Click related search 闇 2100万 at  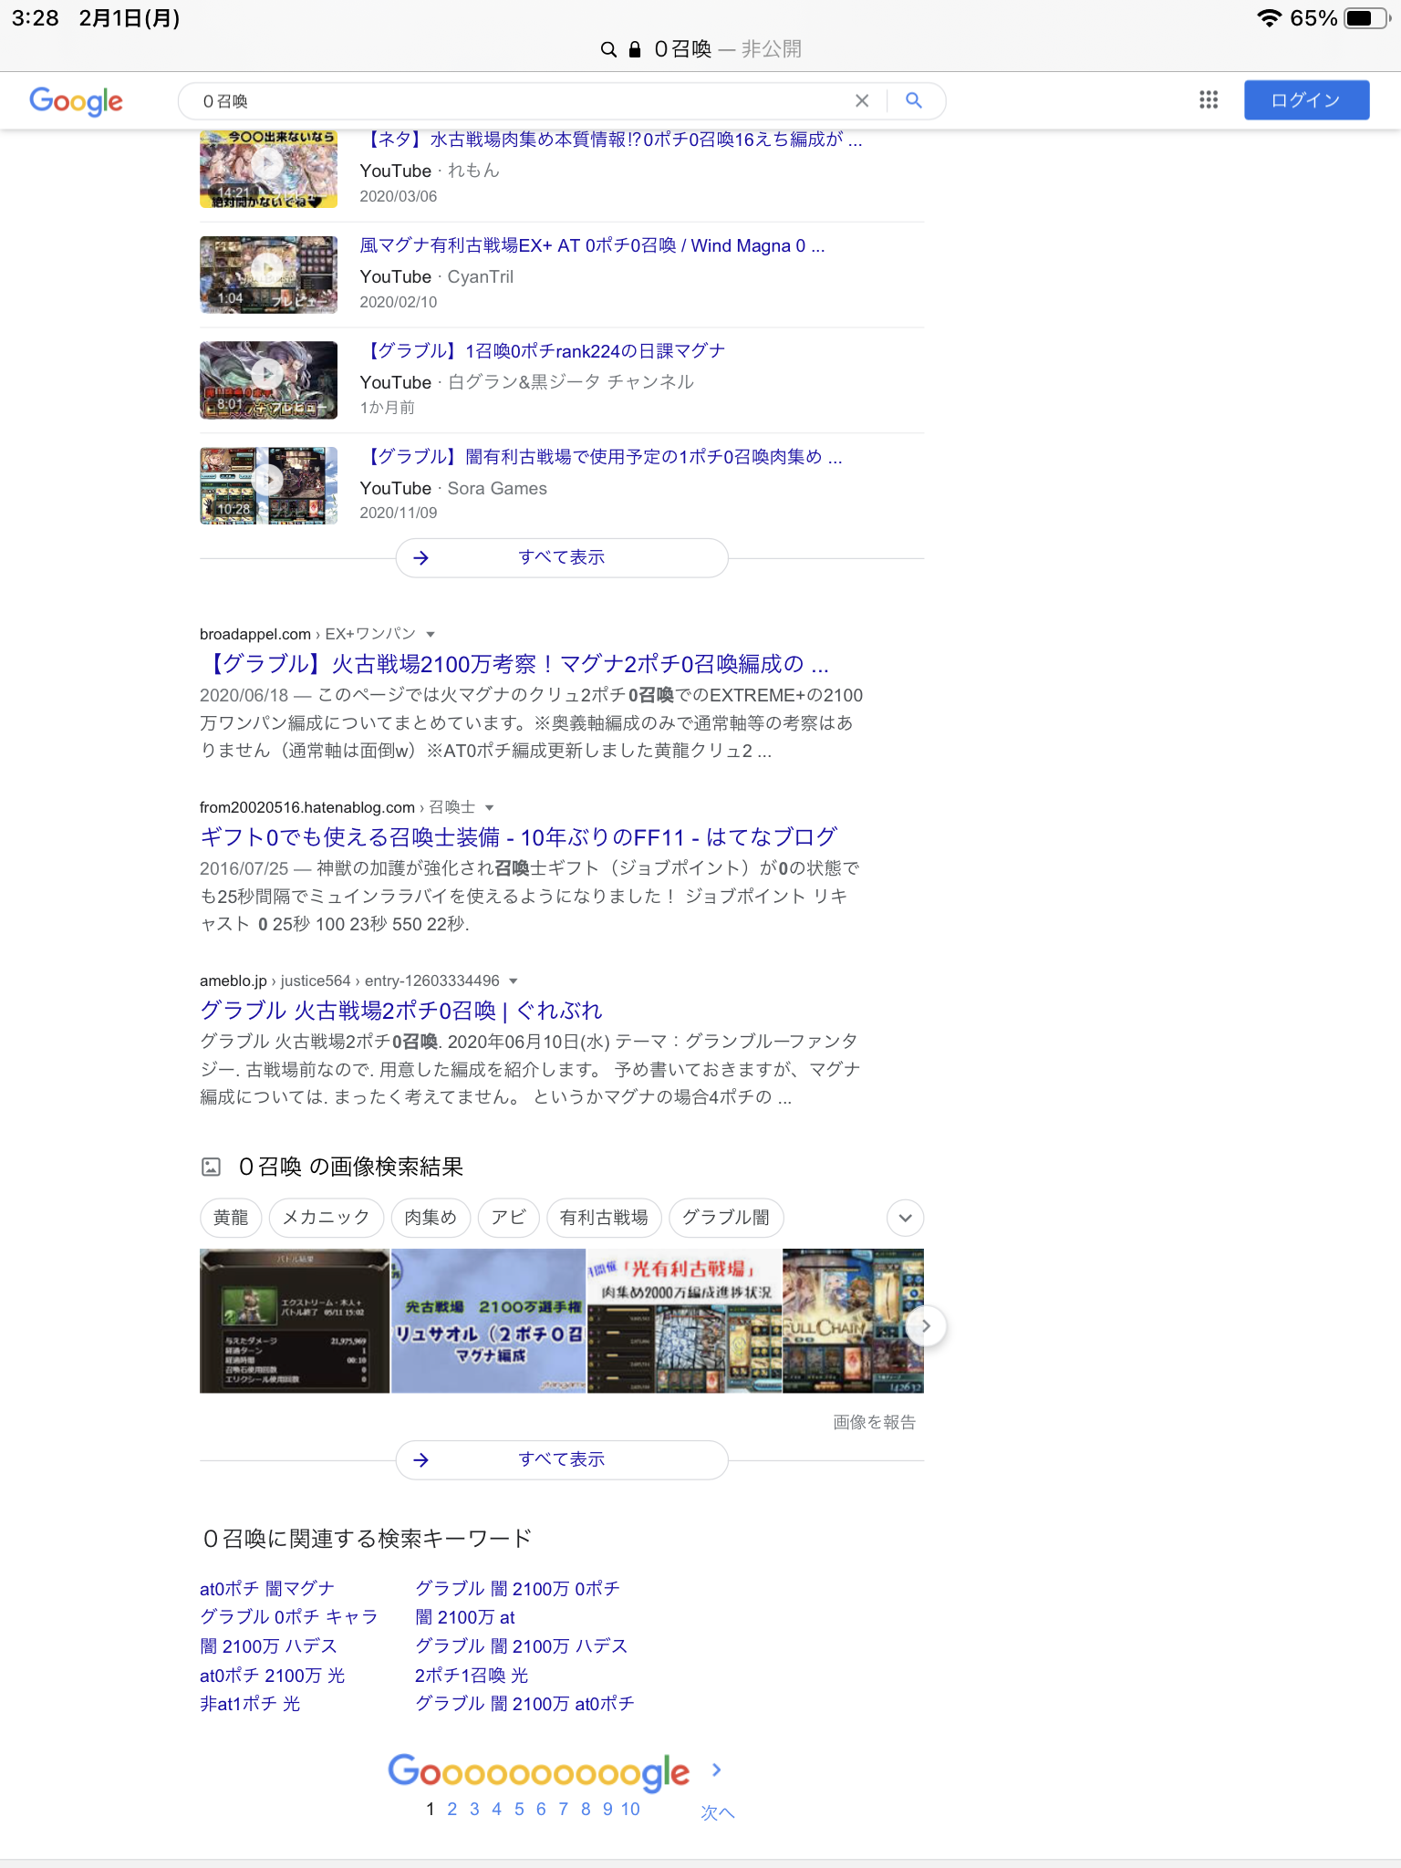(x=464, y=1617)
